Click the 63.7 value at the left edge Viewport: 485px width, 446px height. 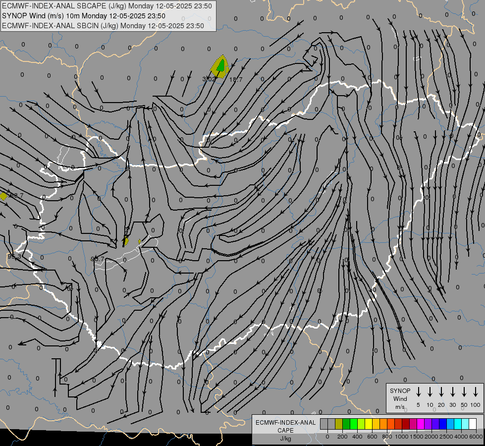[16, 195]
